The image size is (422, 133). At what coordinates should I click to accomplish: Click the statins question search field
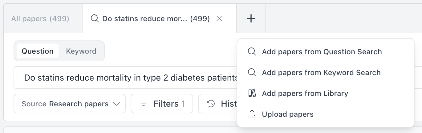129,78
